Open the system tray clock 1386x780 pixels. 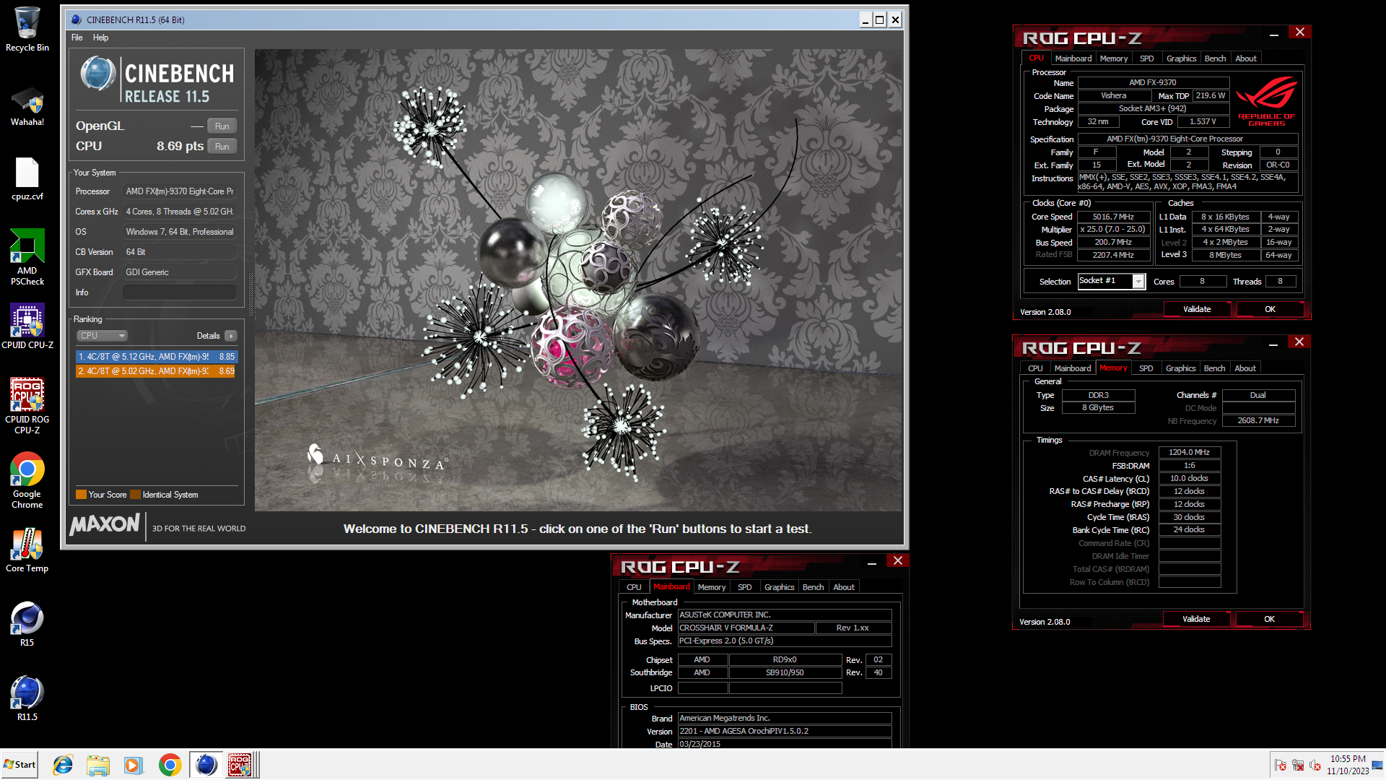tap(1348, 765)
